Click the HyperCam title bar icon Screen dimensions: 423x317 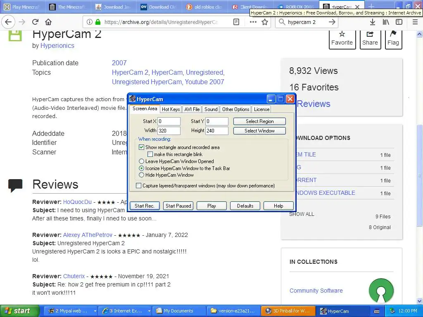[x=132, y=99]
